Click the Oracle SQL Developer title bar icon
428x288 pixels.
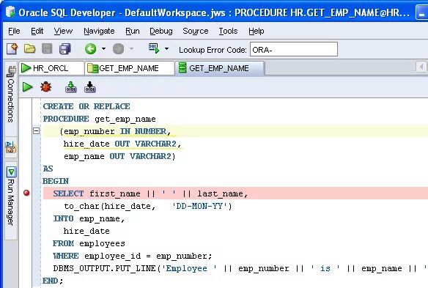click(10, 12)
